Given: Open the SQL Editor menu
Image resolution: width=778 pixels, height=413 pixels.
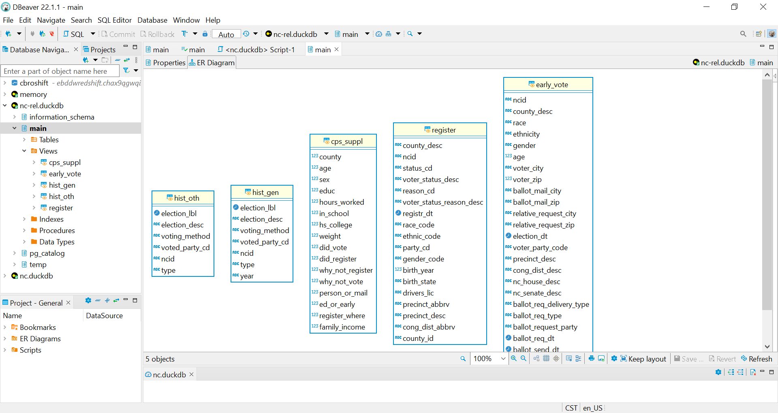Looking at the screenshot, I should pyautogui.click(x=115, y=20).
